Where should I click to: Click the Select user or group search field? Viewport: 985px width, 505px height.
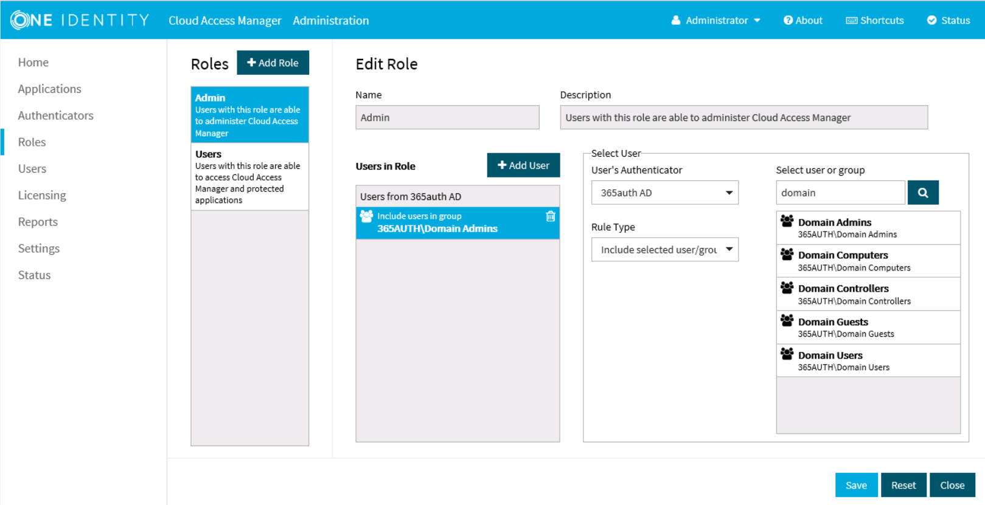point(840,193)
